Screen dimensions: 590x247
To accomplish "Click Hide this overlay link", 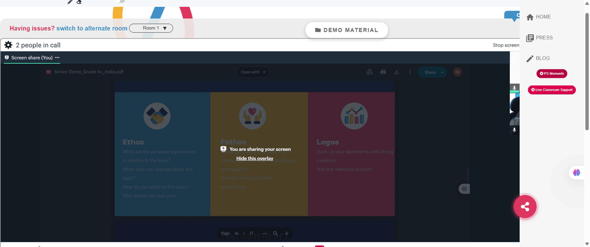I will pos(255,158).
